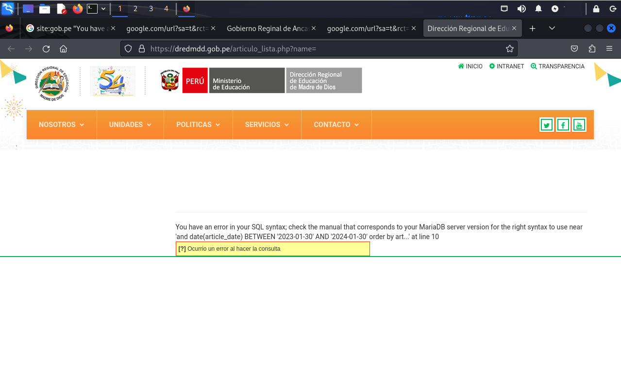Reload the page with the refresh icon

tap(46, 48)
